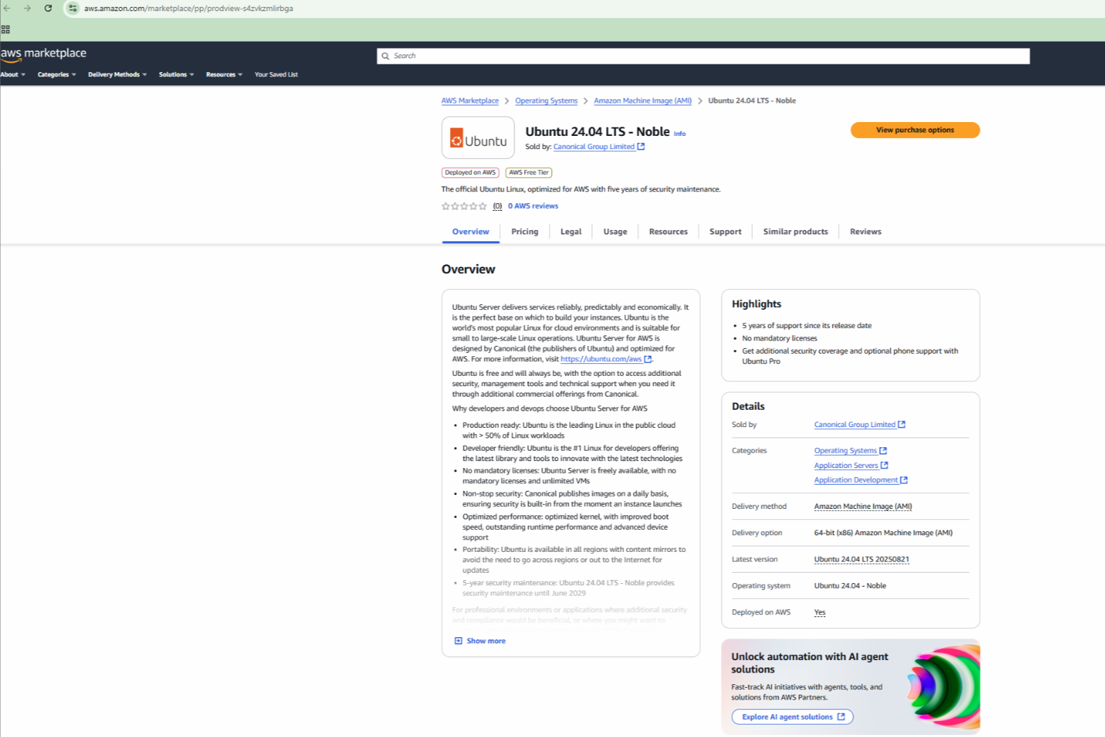This screenshot has height=737, width=1105.
Task: Click the AWS Marketplace logo
Action: 44,54
